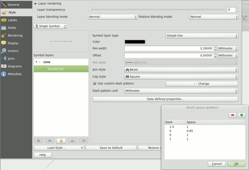The height and width of the screenshot is (170, 249).
Task: Close the Dash space pattern dialog
Action: pos(245,108)
